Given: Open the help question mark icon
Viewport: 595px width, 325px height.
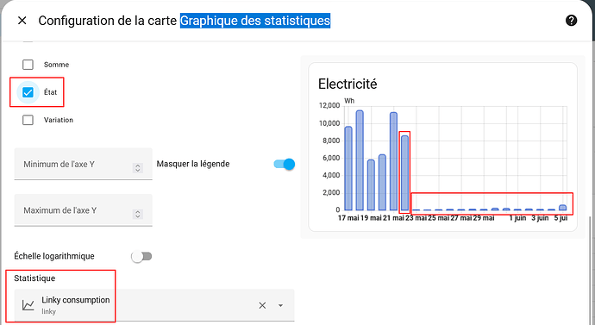Looking at the screenshot, I should click(571, 21).
